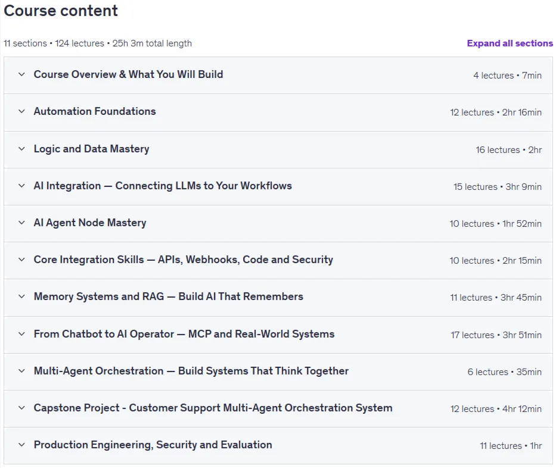Click the '11 sections • 124 lectures' summary line
This screenshot has height=468, width=556.
click(98, 43)
